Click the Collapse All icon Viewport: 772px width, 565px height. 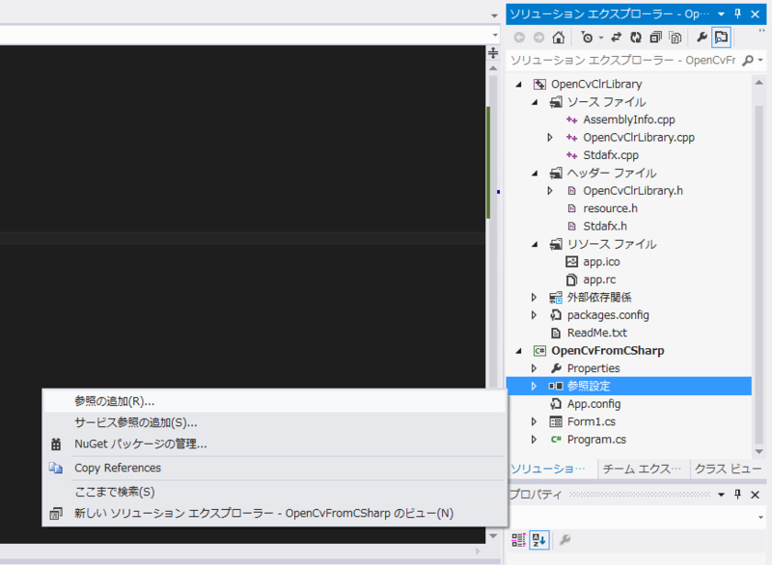655,38
